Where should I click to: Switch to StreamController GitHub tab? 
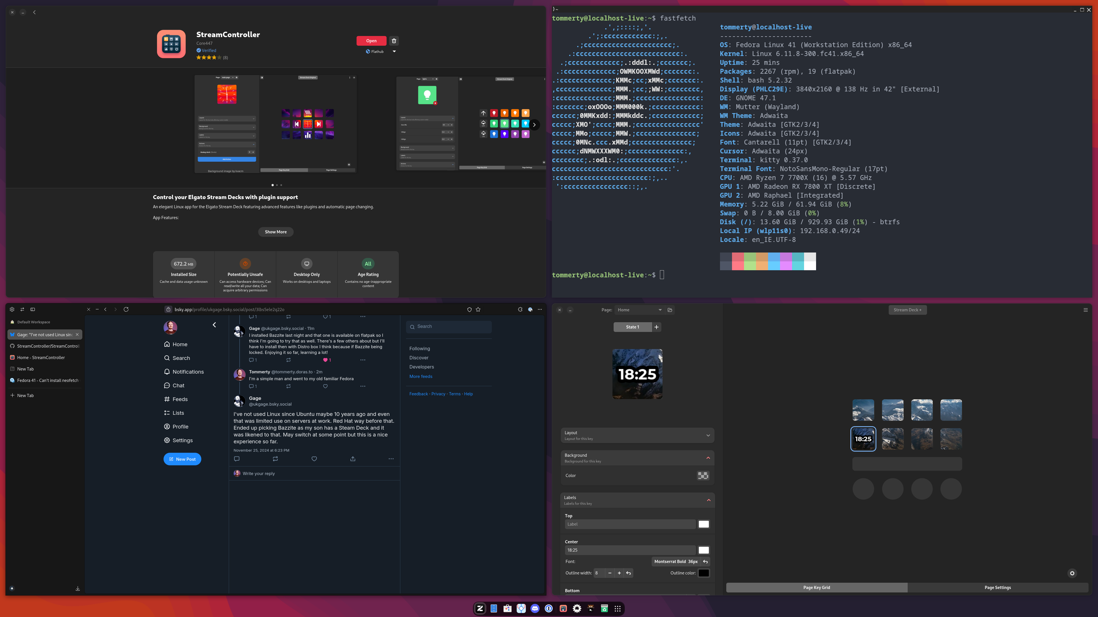(x=45, y=346)
